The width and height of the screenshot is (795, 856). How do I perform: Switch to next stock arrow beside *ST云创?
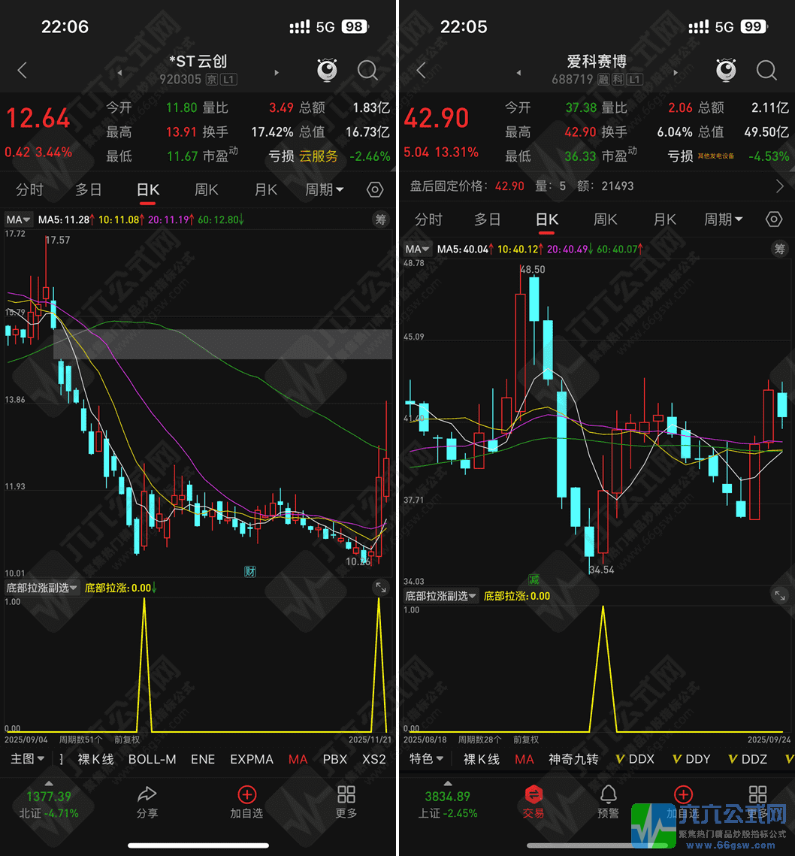click(277, 72)
